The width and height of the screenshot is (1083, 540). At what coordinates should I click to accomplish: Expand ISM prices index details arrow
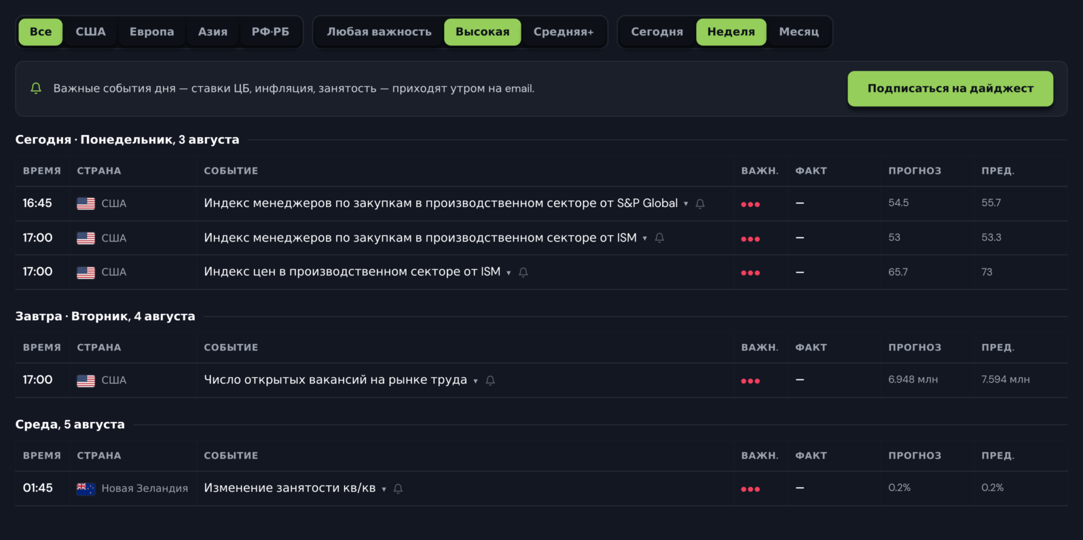509,273
